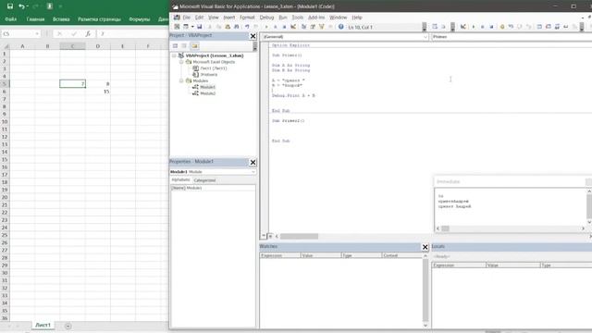Click the Insert UserForm toolbar icon
This screenshot has width=592, height=333.
(186, 27)
